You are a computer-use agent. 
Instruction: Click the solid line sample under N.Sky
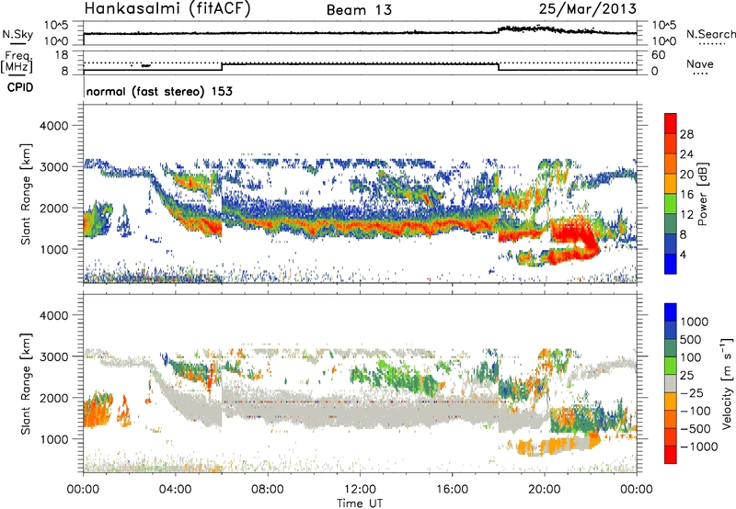(17, 43)
